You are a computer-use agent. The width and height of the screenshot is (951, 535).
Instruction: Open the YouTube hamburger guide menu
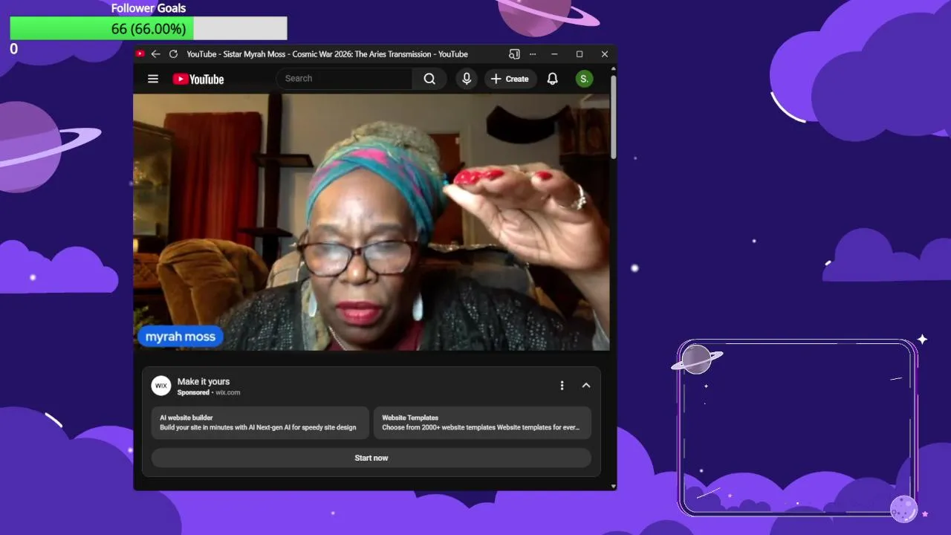pyautogui.click(x=153, y=79)
